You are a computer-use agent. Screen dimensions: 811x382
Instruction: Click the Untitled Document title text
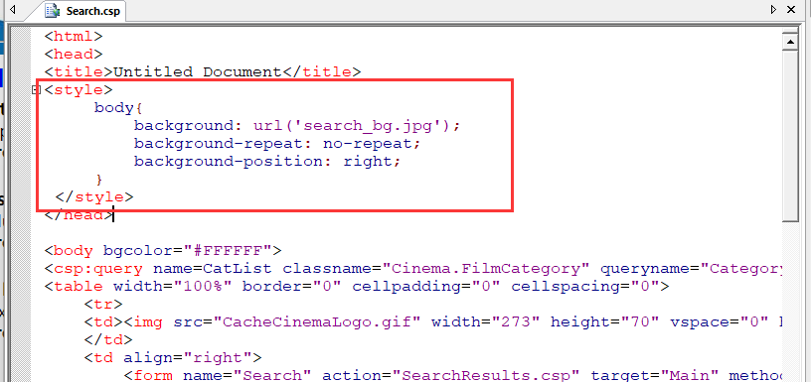(197, 71)
